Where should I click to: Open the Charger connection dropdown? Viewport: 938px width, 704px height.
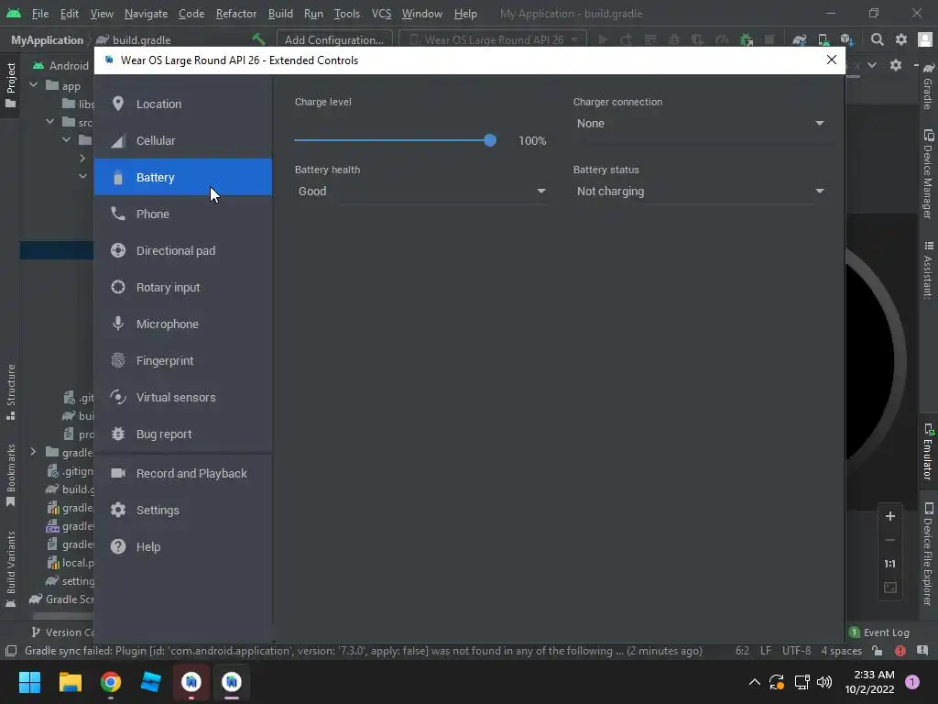coord(700,124)
